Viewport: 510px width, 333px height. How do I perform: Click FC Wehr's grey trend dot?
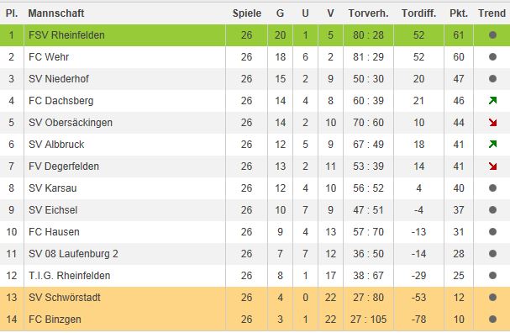pos(492,57)
